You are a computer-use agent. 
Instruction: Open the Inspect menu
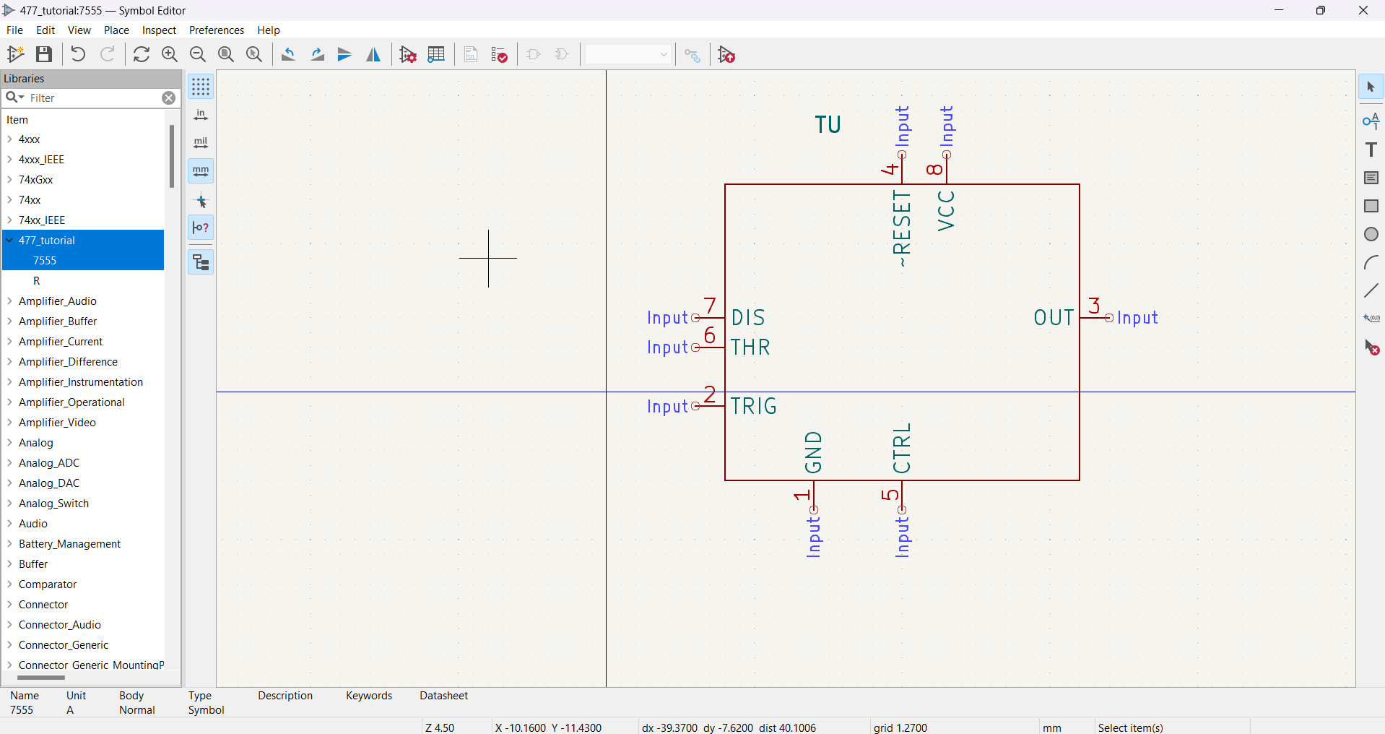point(159,30)
